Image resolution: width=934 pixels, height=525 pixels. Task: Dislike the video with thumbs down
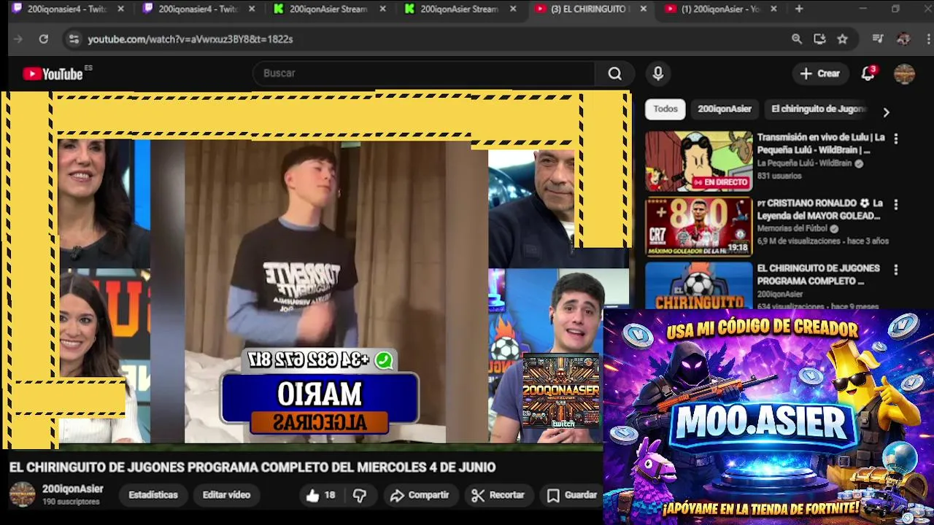point(360,496)
